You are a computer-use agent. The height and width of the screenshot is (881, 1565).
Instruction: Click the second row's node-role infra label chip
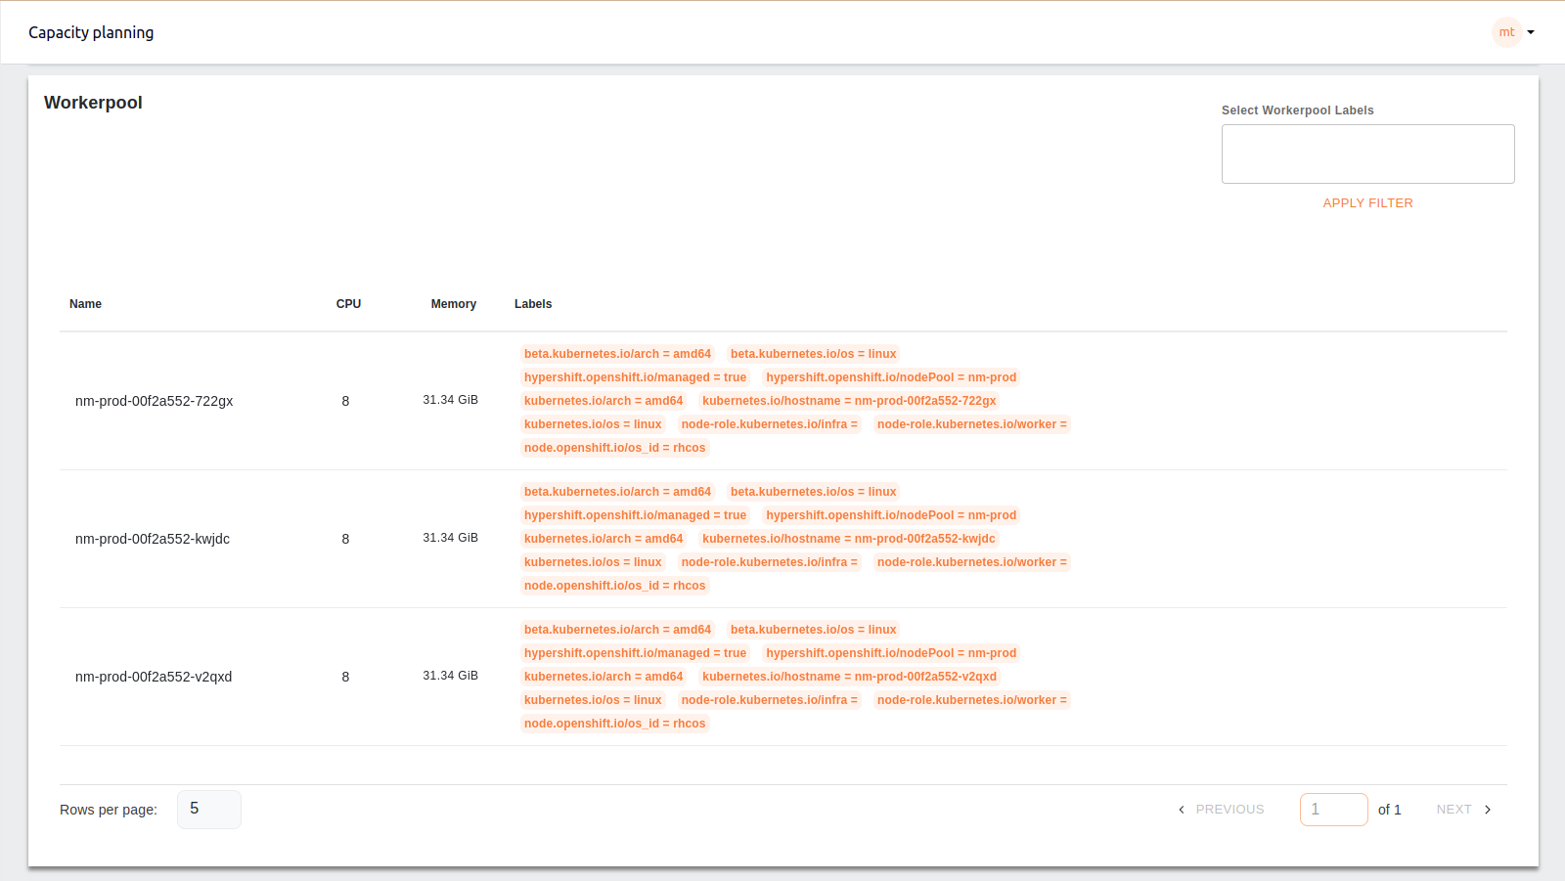click(x=769, y=562)
